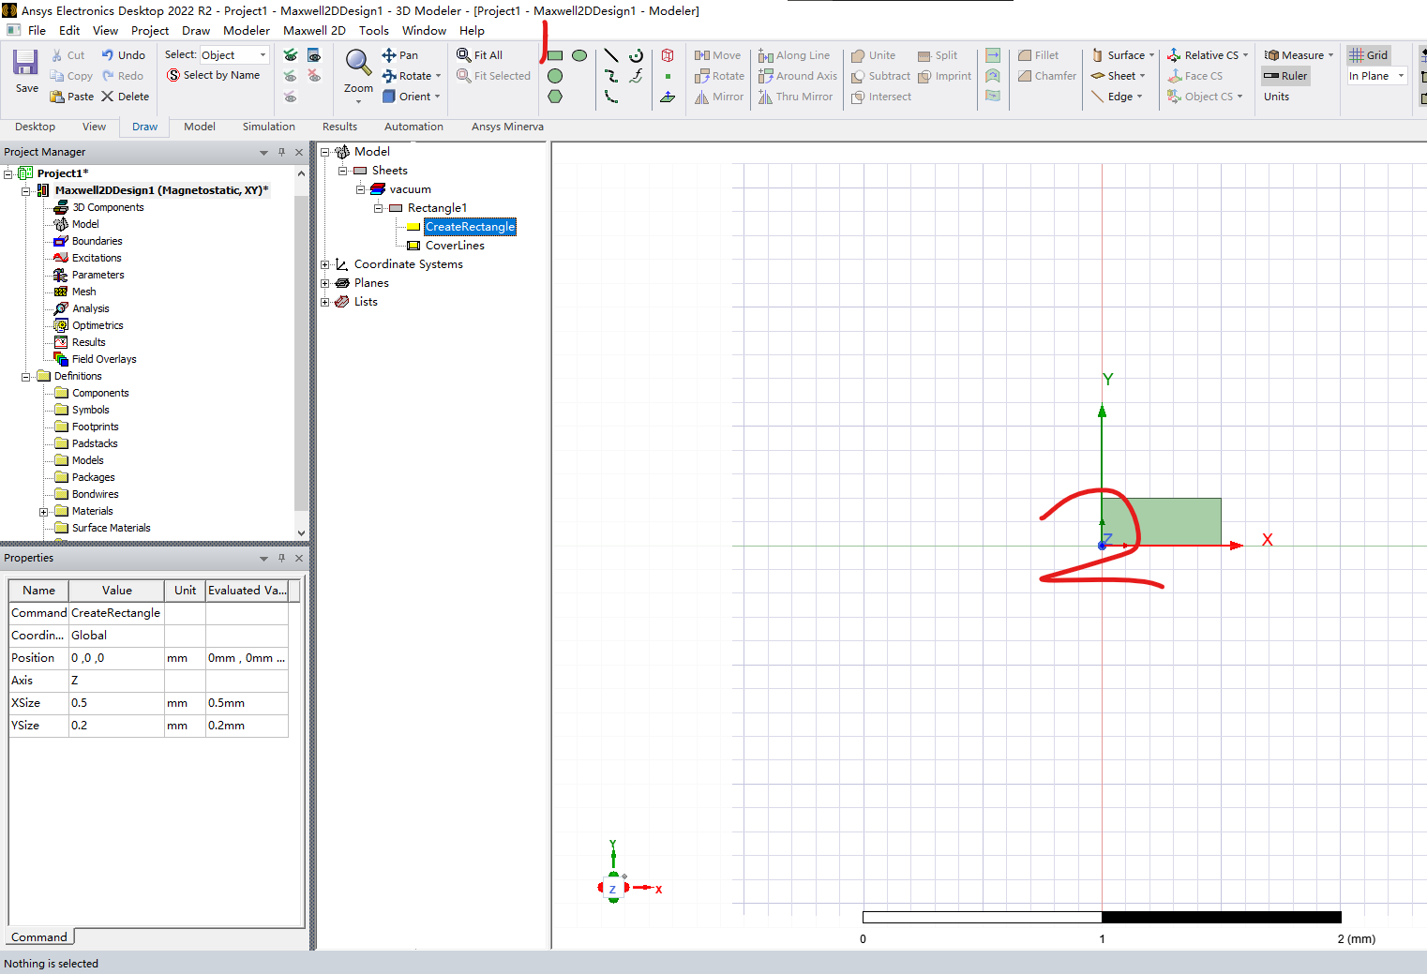Click Select by Name button
The image size is (1427, 974).
click(214, 75)
